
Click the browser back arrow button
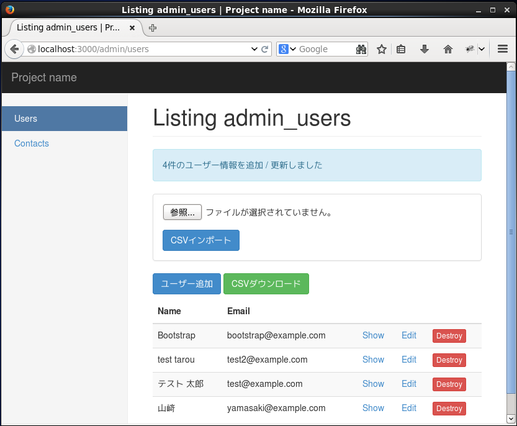(14, 49)
